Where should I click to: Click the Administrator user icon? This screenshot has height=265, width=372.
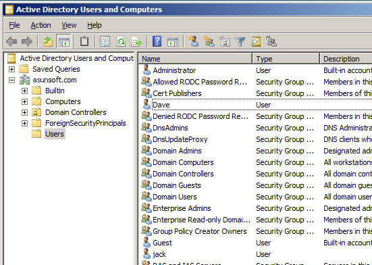coord(147,70)
